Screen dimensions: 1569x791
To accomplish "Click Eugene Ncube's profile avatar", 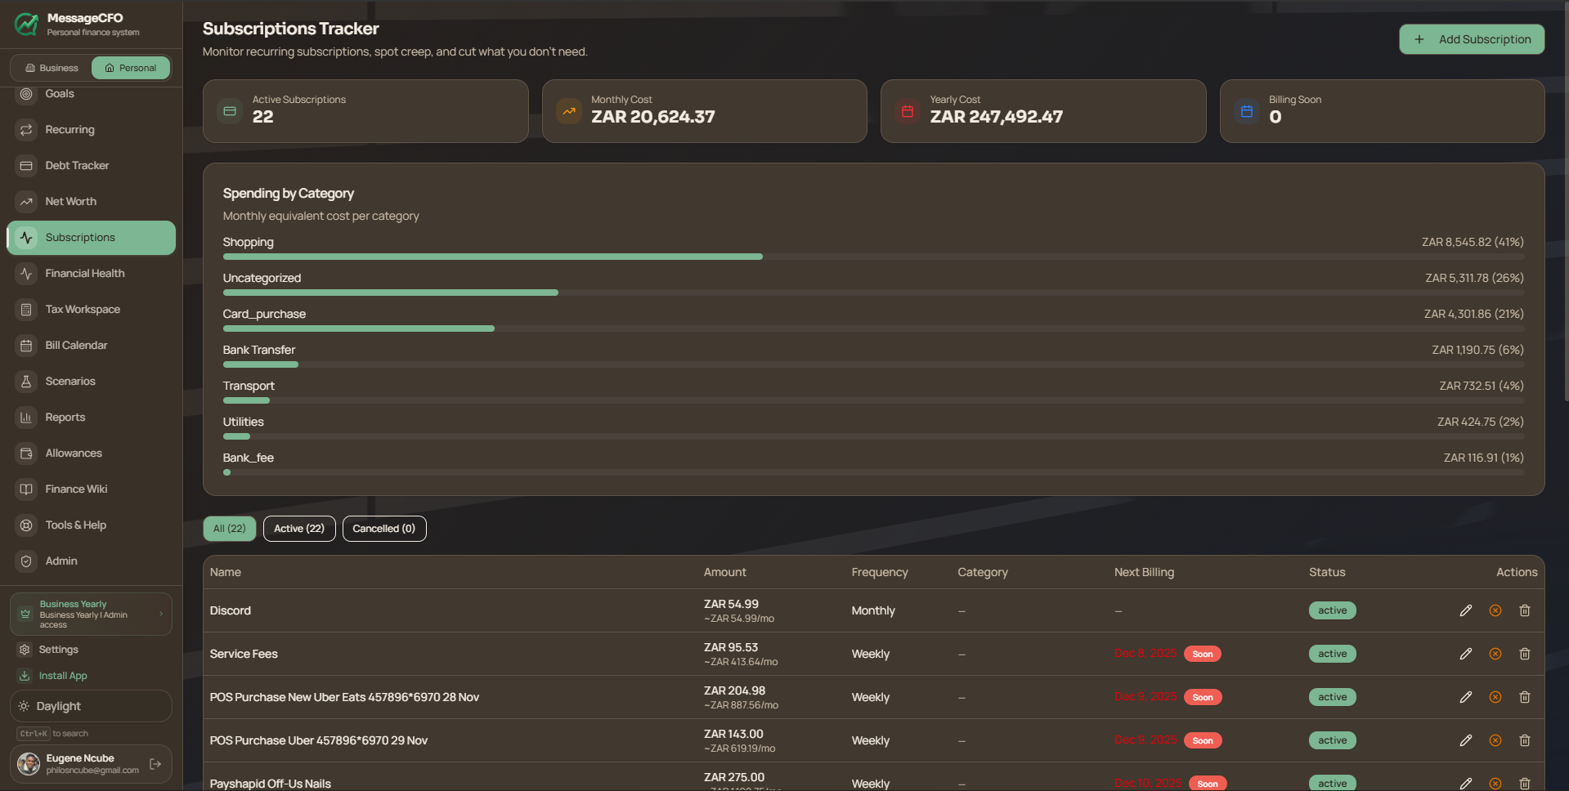I will click(x=29, y=764).
